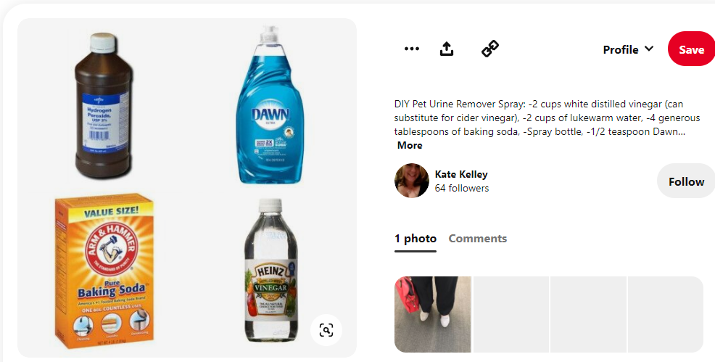This screenshot has height=362, width=715.
Task: Select the 1 photo tab
Action: click(x=415, y=239)
